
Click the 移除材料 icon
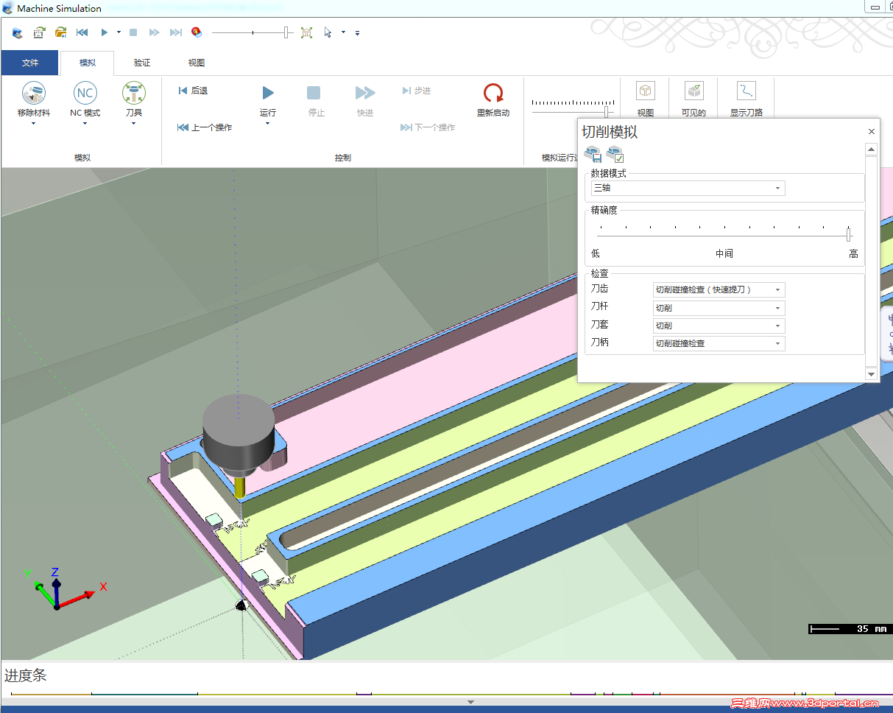coord(34,93)
